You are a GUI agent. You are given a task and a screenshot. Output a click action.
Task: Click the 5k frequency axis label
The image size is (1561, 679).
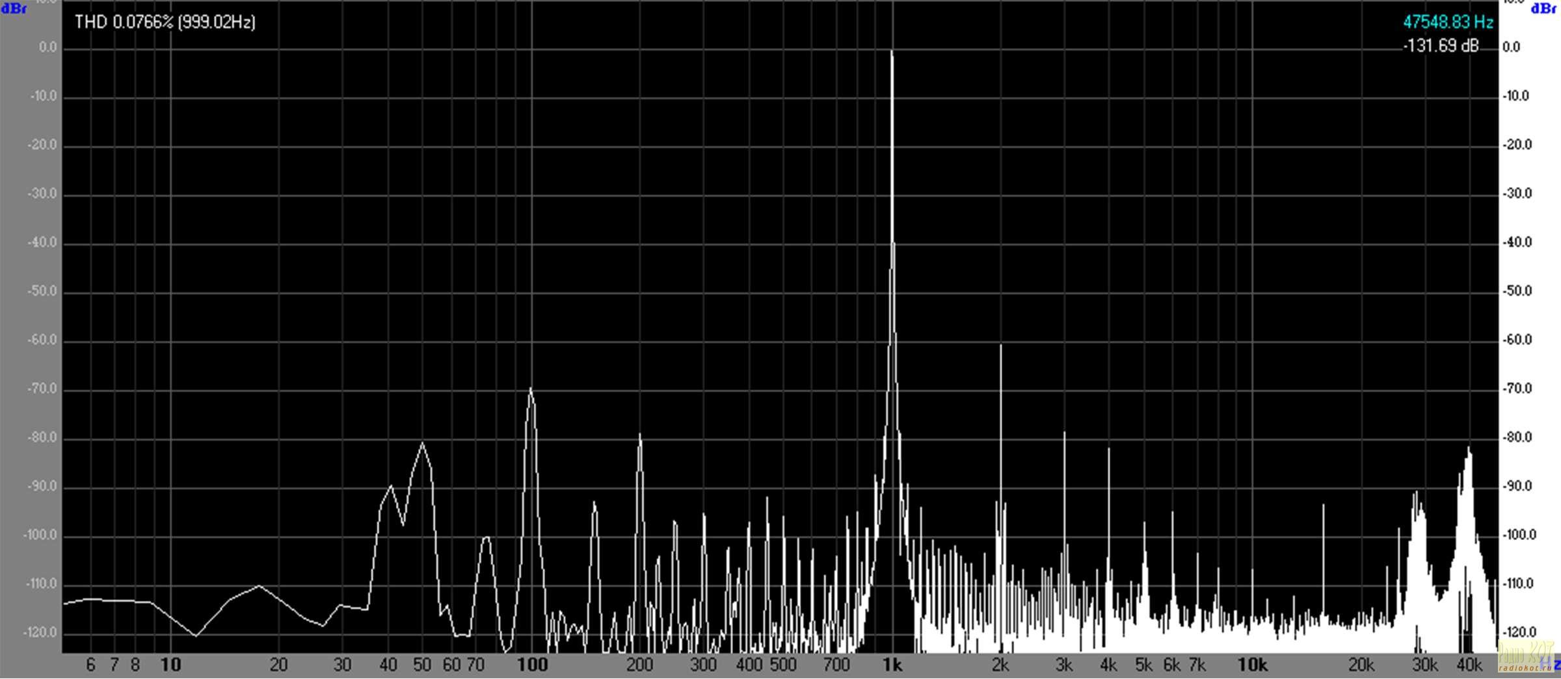pyautogui.click(x=1143, y=665)
